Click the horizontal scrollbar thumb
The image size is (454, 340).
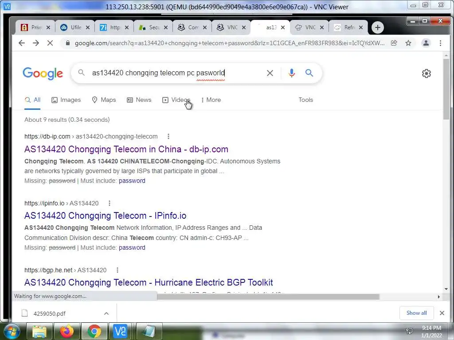(268, 297)
